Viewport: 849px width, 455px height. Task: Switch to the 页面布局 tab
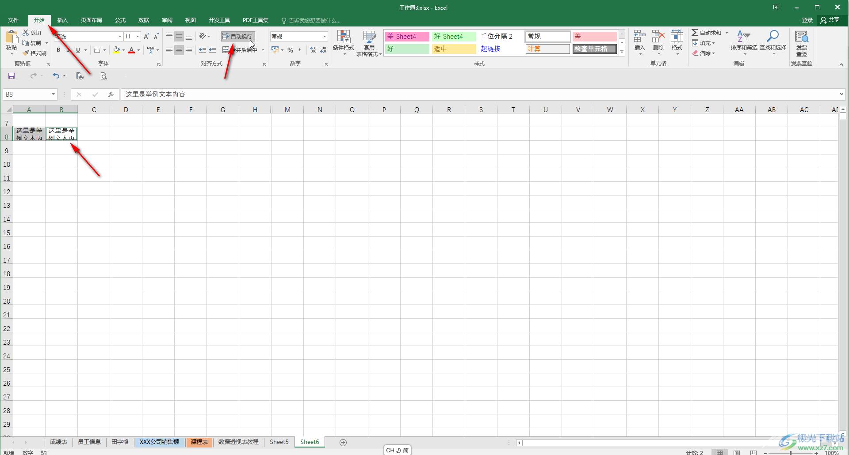pyautogui.click(x=91, y=20)
